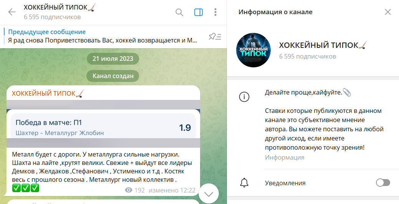Open search in the channel
Screen dimensions: 399x204
(179, 12)
